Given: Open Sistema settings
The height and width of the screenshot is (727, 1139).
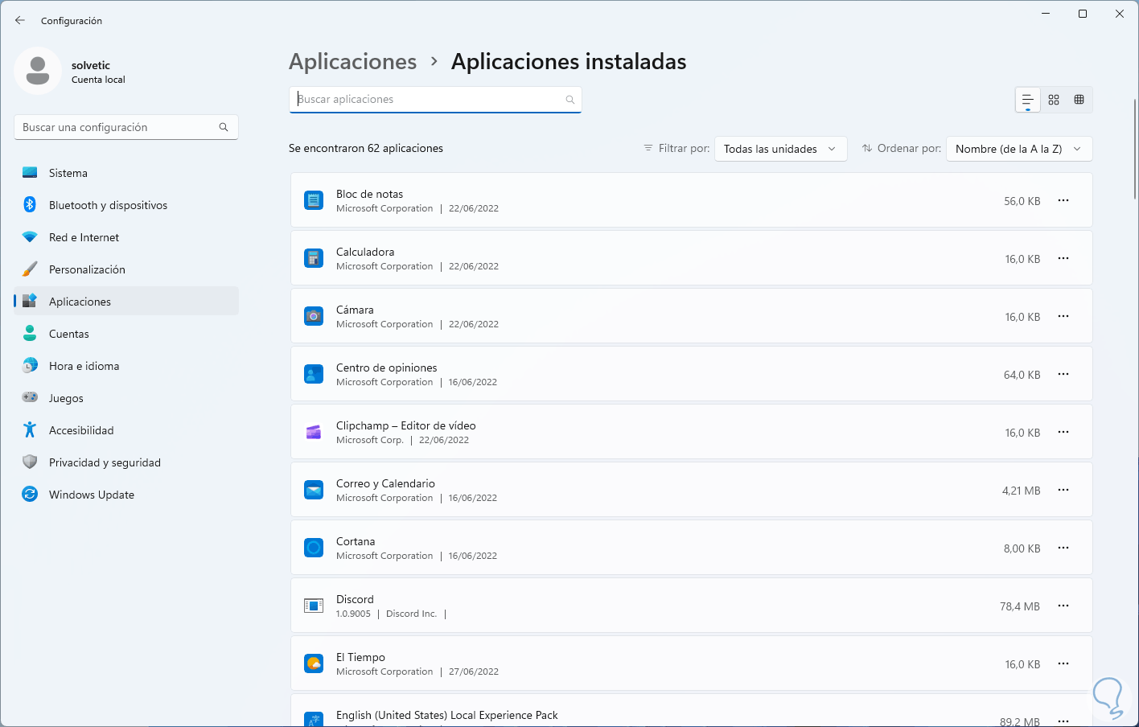Looking at the screenshot, I should click(126, 173).
